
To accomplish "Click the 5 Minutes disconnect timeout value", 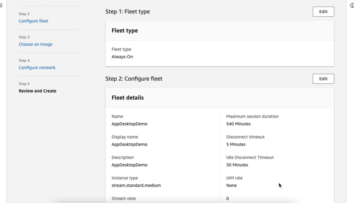I will tap(236, 144).
